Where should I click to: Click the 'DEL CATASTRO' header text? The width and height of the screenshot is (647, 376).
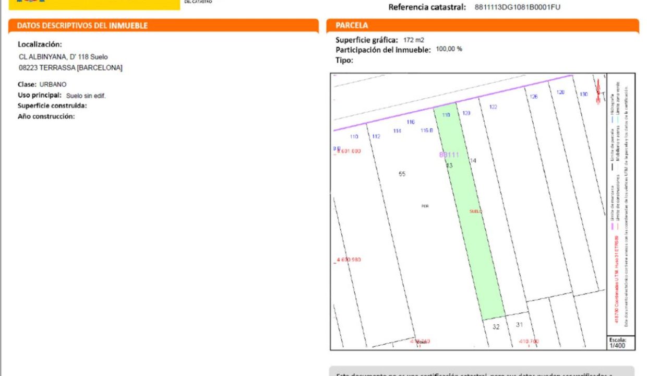(199, 2)
